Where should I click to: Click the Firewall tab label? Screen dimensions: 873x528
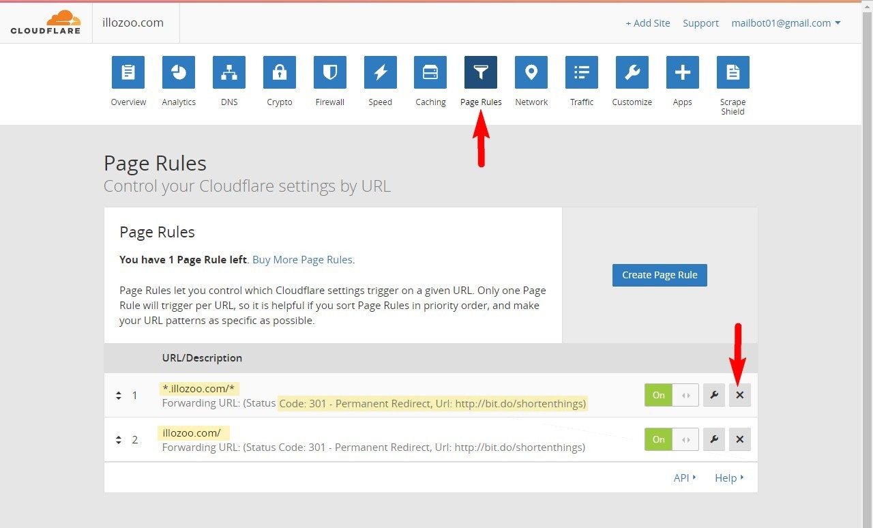coord(330,102)
